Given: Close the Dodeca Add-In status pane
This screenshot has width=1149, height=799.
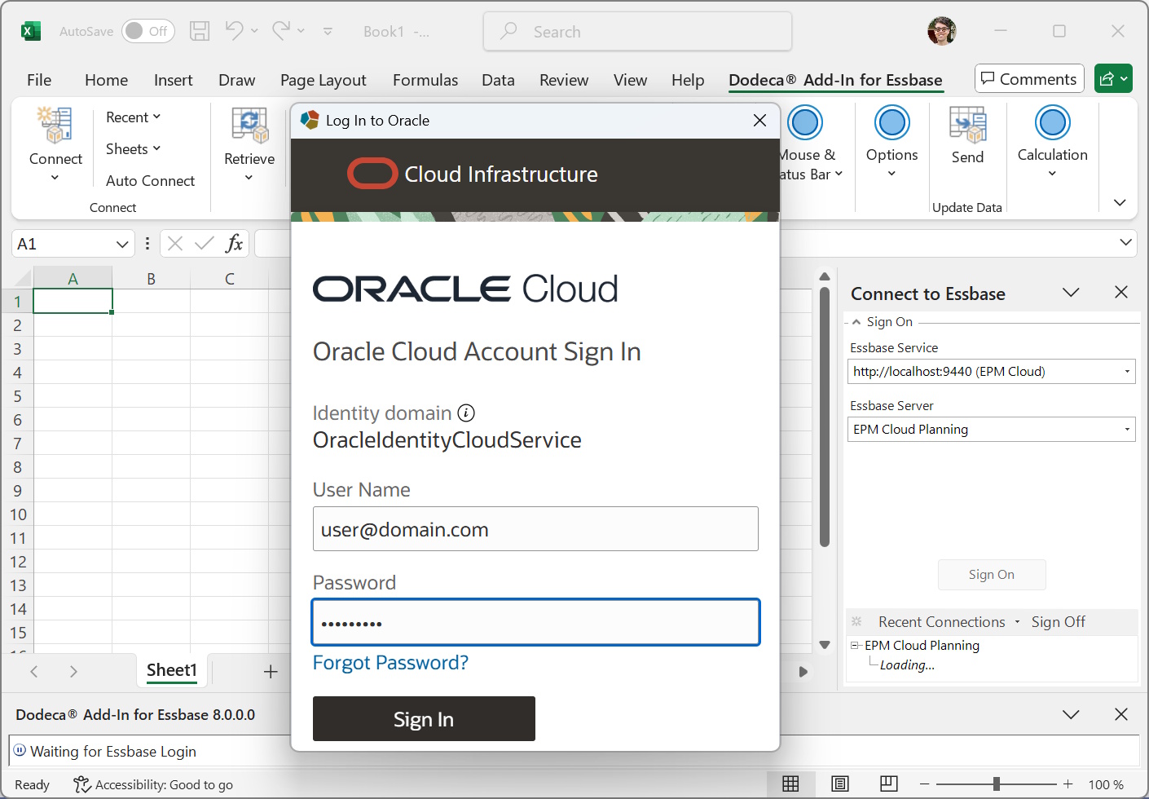Looking at the screenshot, I should pos(1121,714).
